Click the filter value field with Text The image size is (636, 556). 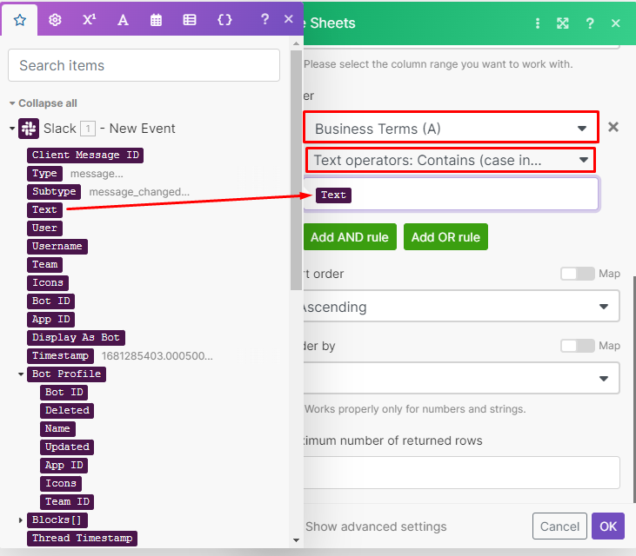click(x=451, y=194)
